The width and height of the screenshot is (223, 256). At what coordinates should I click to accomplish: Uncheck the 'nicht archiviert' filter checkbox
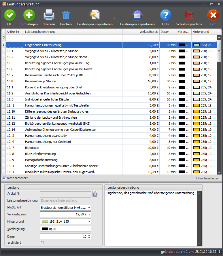(x=4, y=178)
